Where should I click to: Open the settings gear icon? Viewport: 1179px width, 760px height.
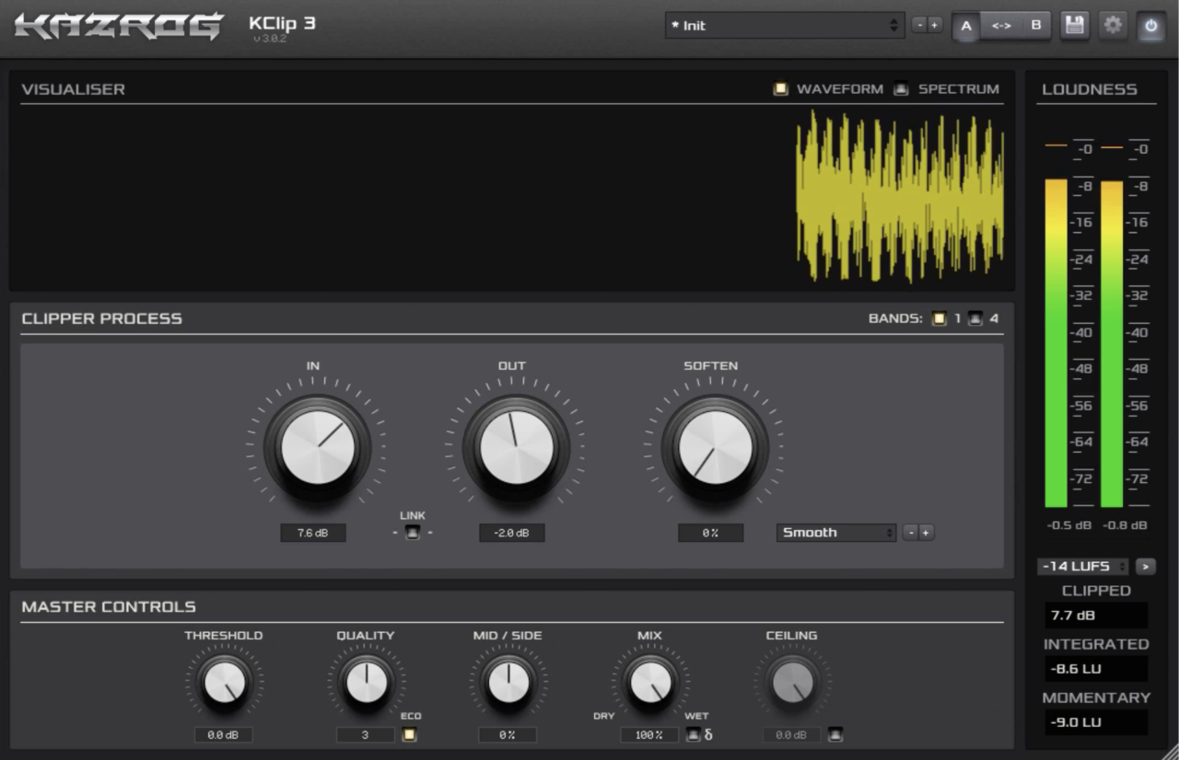pyautogui.click(x=1113, y=25)
